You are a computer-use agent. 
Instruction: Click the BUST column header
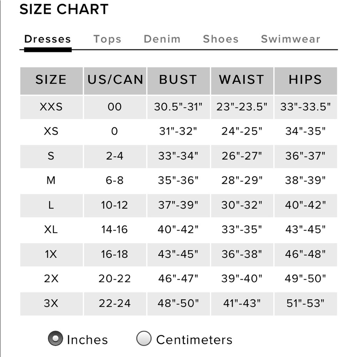click(x=178, y=81)
